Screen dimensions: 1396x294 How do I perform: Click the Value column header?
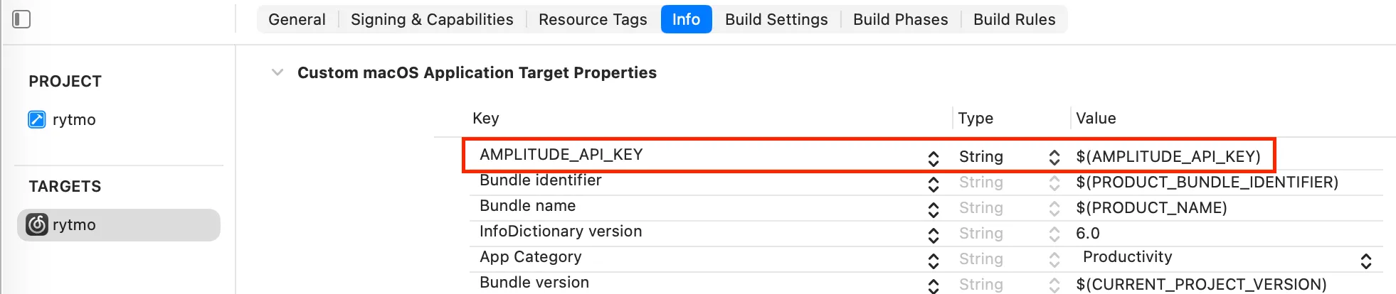(x=1096, y=118)
